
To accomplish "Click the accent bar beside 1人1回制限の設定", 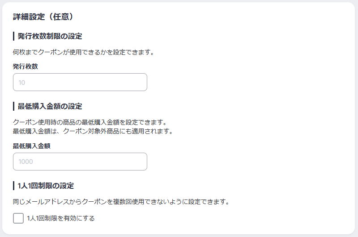I will [14, 185].
